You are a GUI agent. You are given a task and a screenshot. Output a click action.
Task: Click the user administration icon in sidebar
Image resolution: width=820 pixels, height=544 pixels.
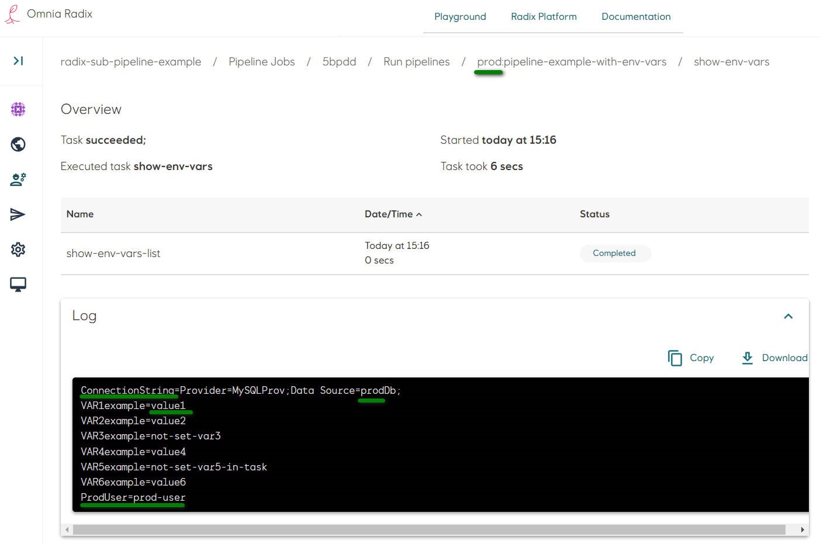point(18,179)
